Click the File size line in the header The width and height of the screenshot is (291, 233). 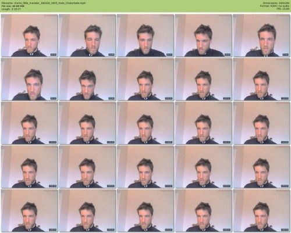tap(13, 6)
